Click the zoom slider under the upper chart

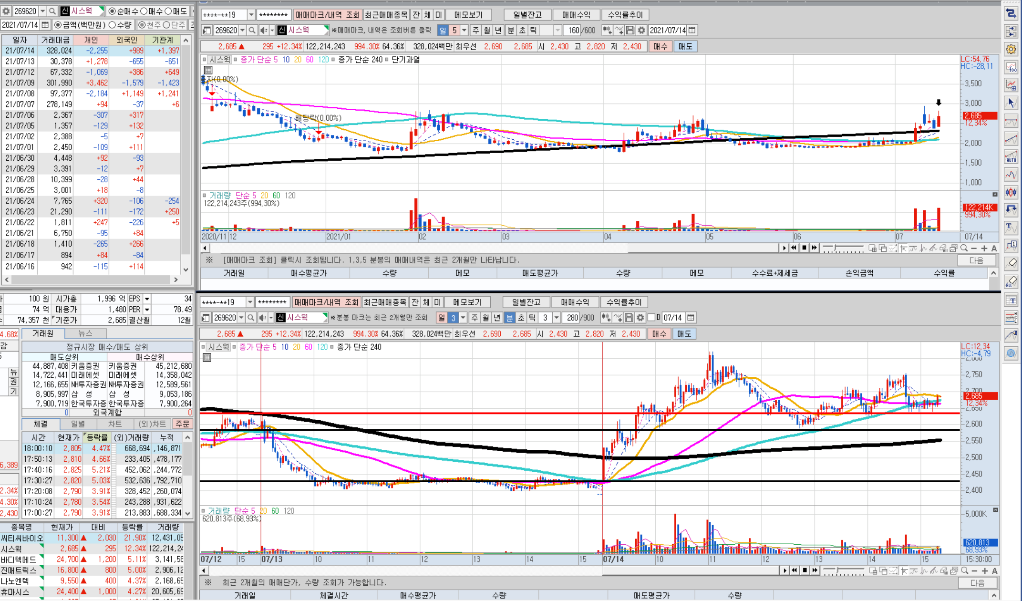pos(843,248)
